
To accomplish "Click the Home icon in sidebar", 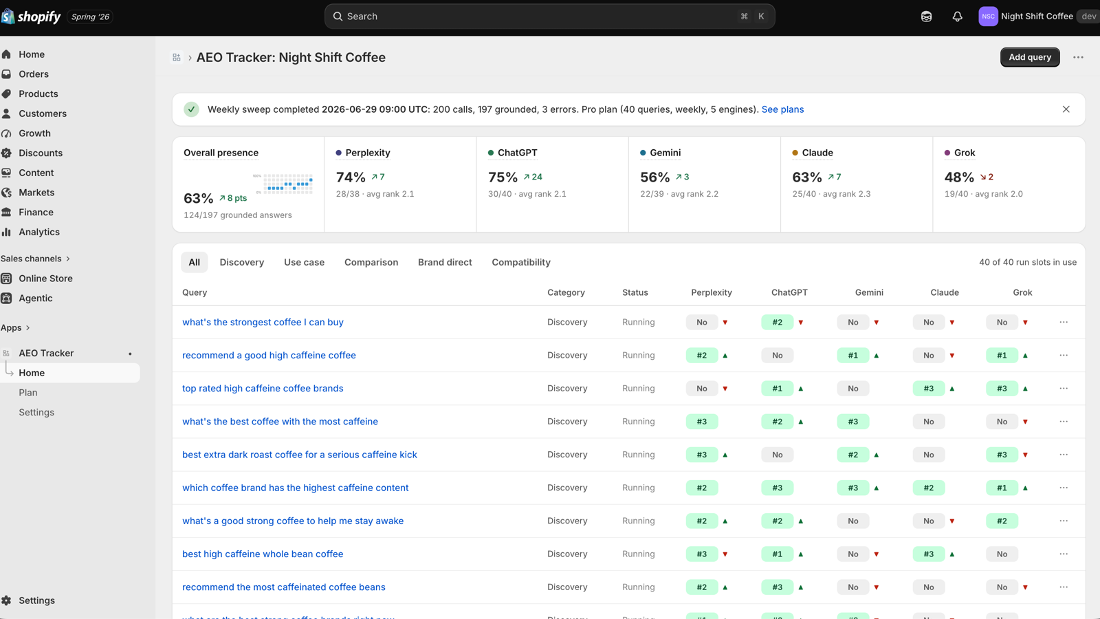I will point(7,54).
